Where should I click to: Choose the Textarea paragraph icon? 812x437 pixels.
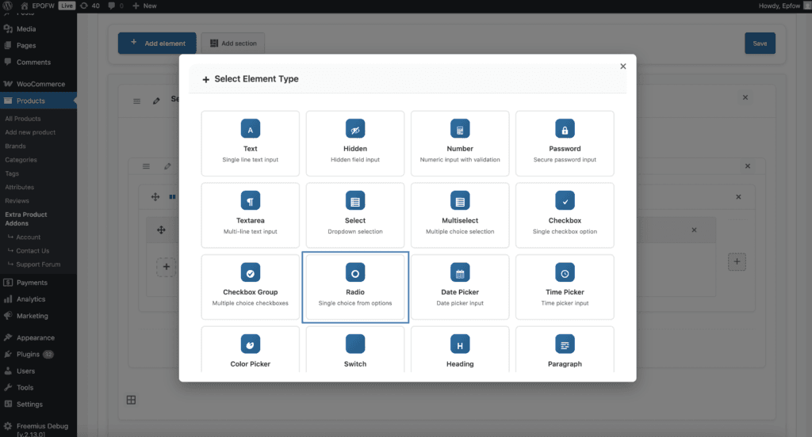(x=251, y=201)
